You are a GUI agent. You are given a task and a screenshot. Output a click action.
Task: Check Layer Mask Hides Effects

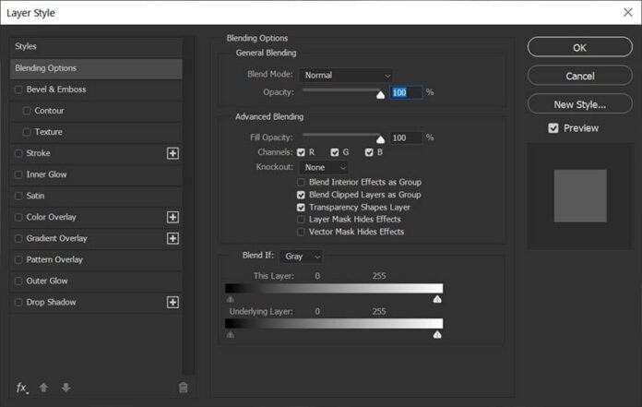tap(301, 220)
